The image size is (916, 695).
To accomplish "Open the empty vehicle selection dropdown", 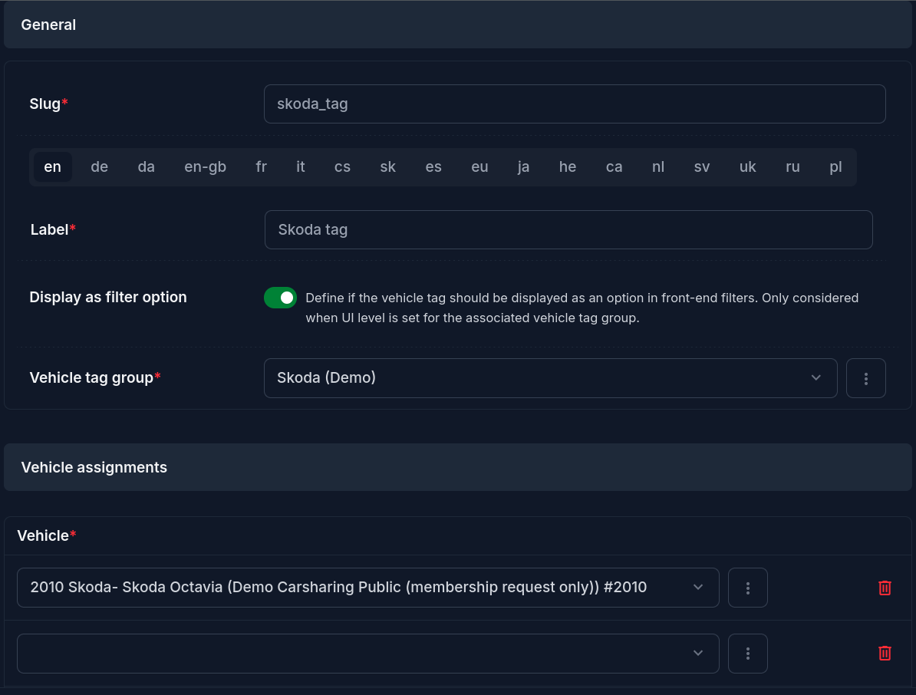I will 368,654.
